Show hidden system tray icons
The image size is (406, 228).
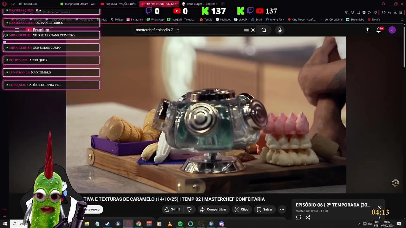[x=359, y=224]
